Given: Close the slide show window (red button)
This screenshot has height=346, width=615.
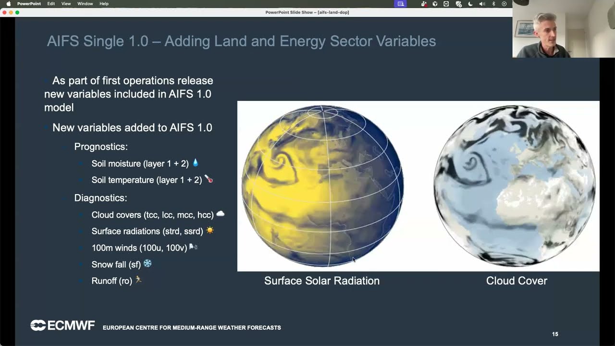Looking at the screenshot, I should pos(4,12).
